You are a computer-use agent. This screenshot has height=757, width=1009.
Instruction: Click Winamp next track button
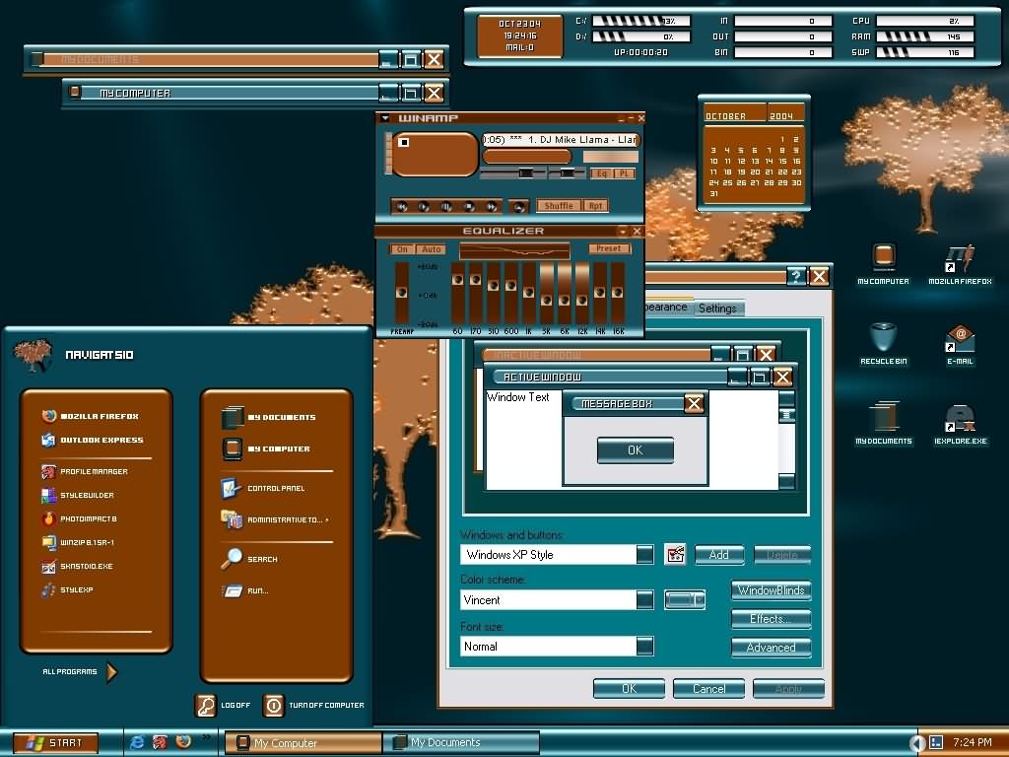click(492, 206)
